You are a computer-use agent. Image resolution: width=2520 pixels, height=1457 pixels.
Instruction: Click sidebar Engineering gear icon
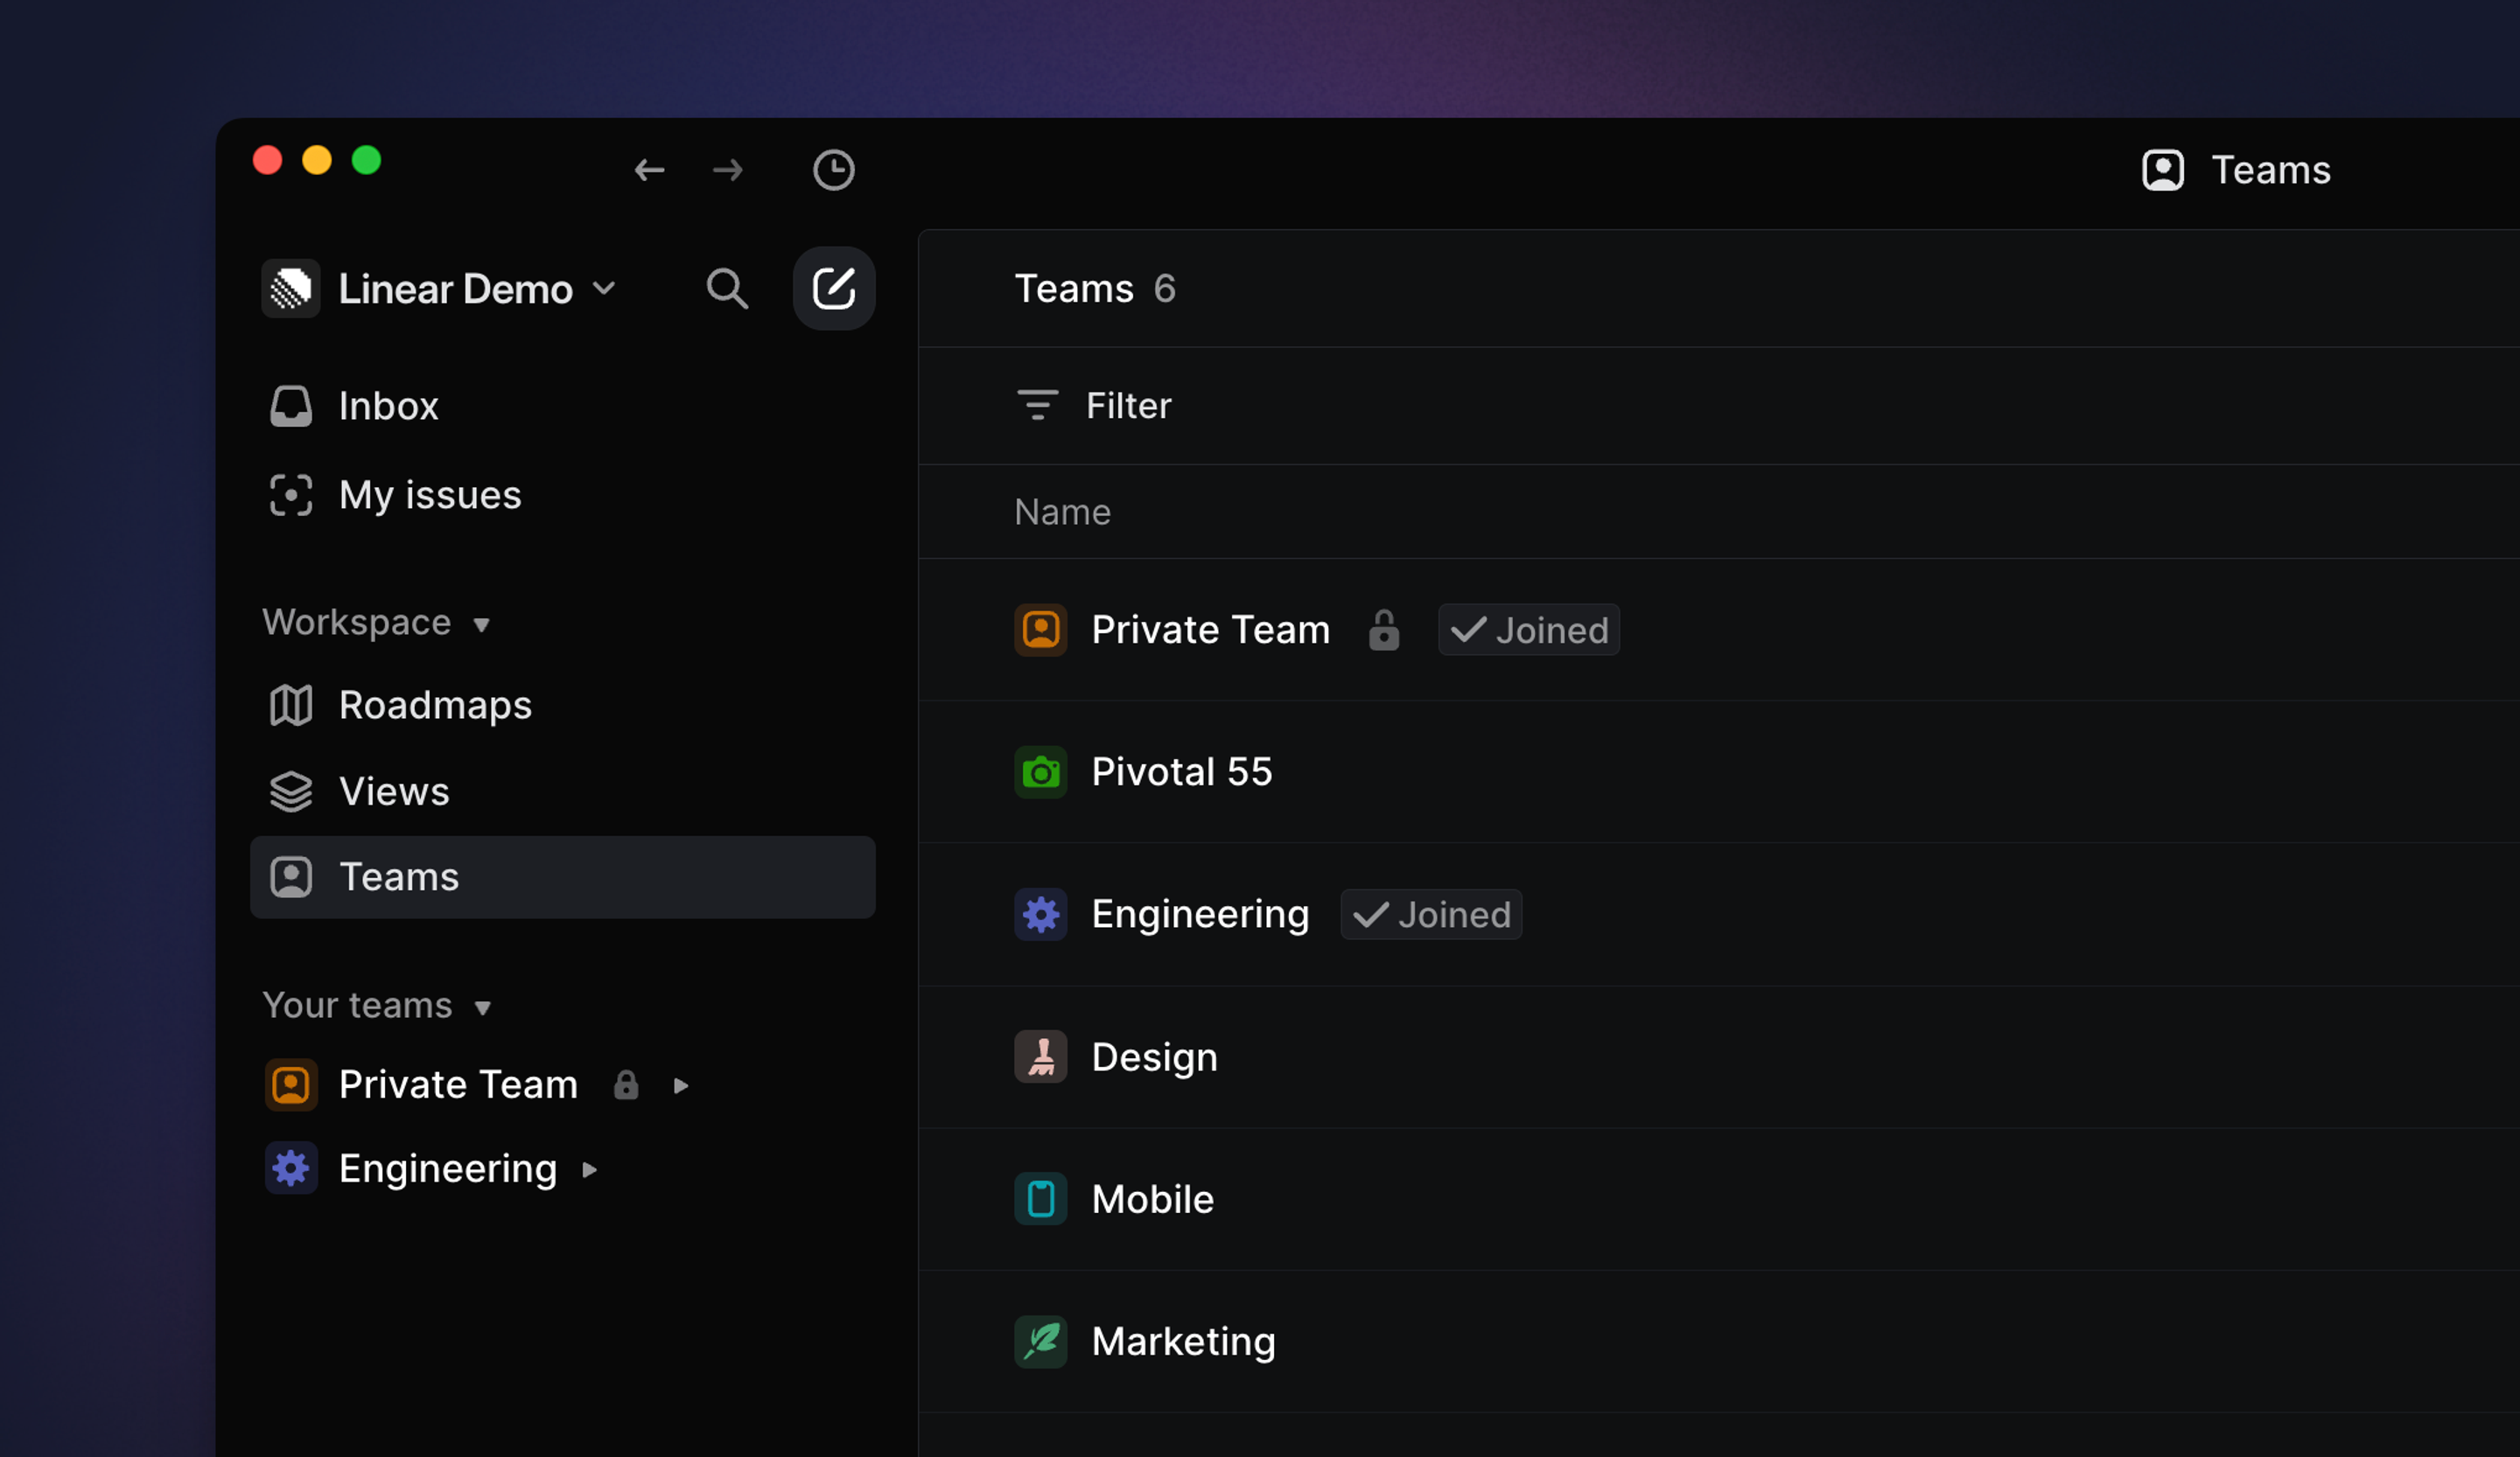291,1168
